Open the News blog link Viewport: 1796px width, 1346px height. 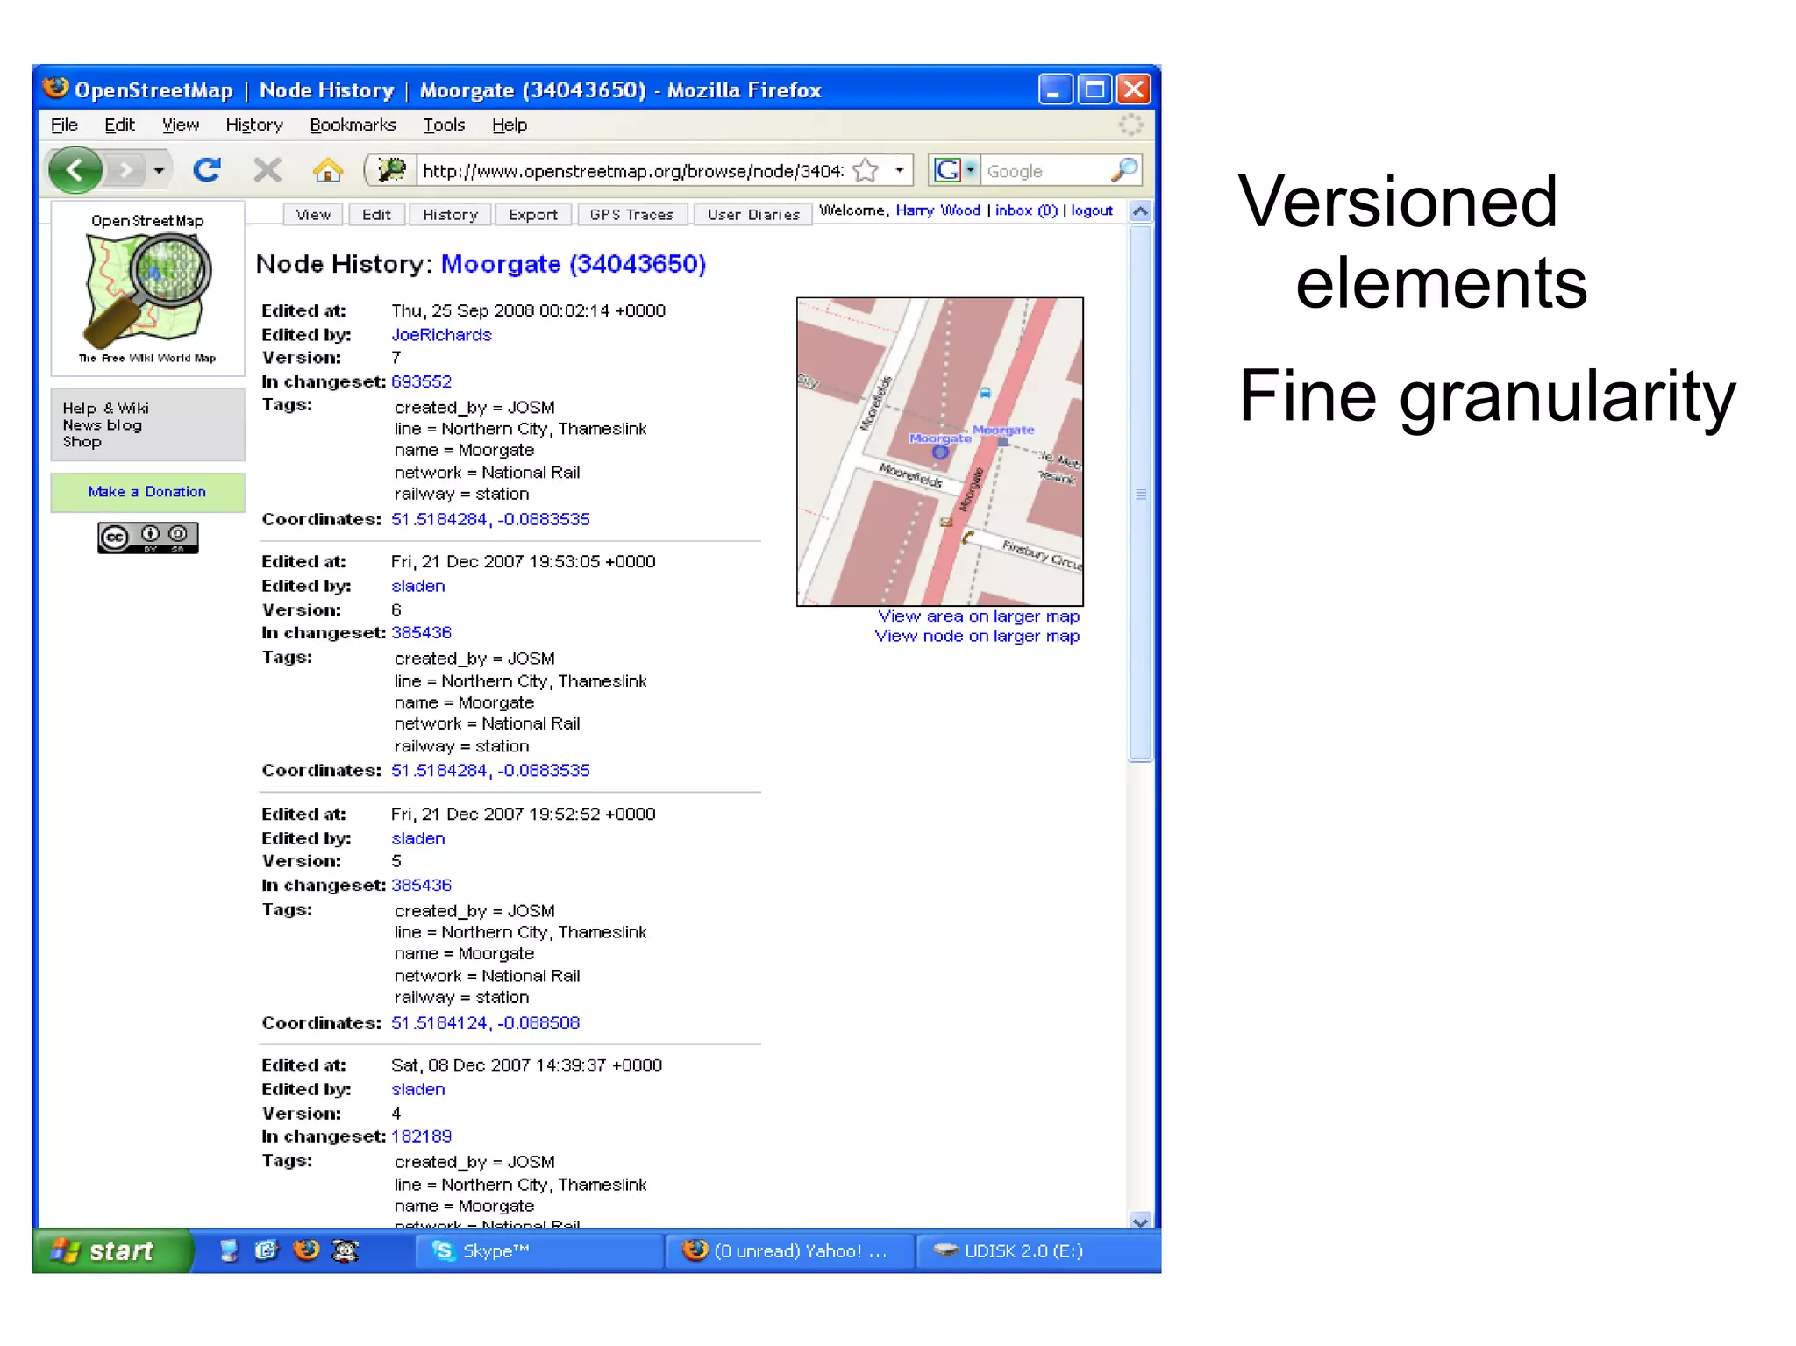102,424
